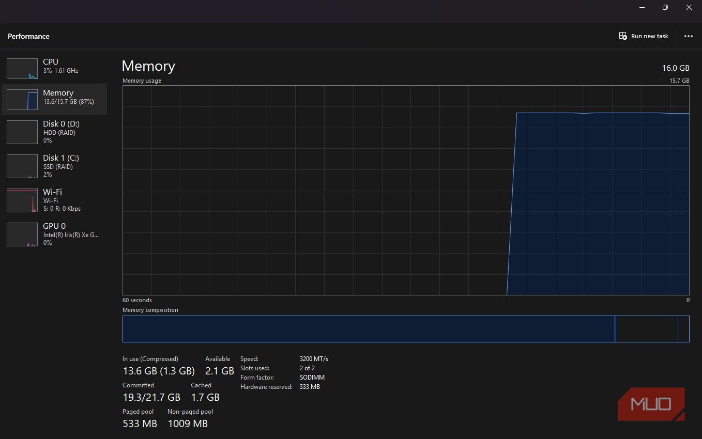The width and height of the screenshot is (702, 439).
Task: Click the Memory mini graph thumbnail
Action: 22,99
